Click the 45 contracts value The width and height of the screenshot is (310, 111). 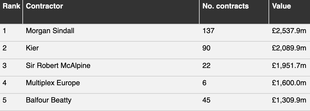coord(206,100)
